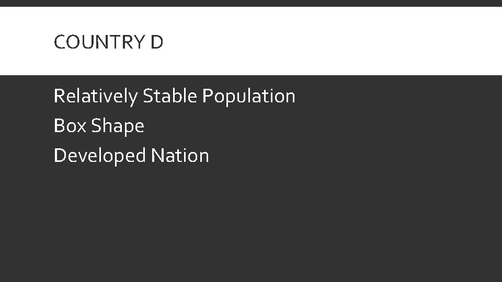Image resolution: width=502 pixels, height=282 pixels.
Task: Click the word COUNTRY in the title
Action: click(99, 42)
